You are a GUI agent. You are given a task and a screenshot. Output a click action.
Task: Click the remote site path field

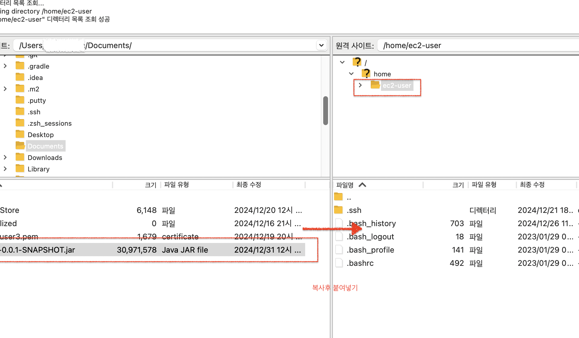click(x=475, y=45)
